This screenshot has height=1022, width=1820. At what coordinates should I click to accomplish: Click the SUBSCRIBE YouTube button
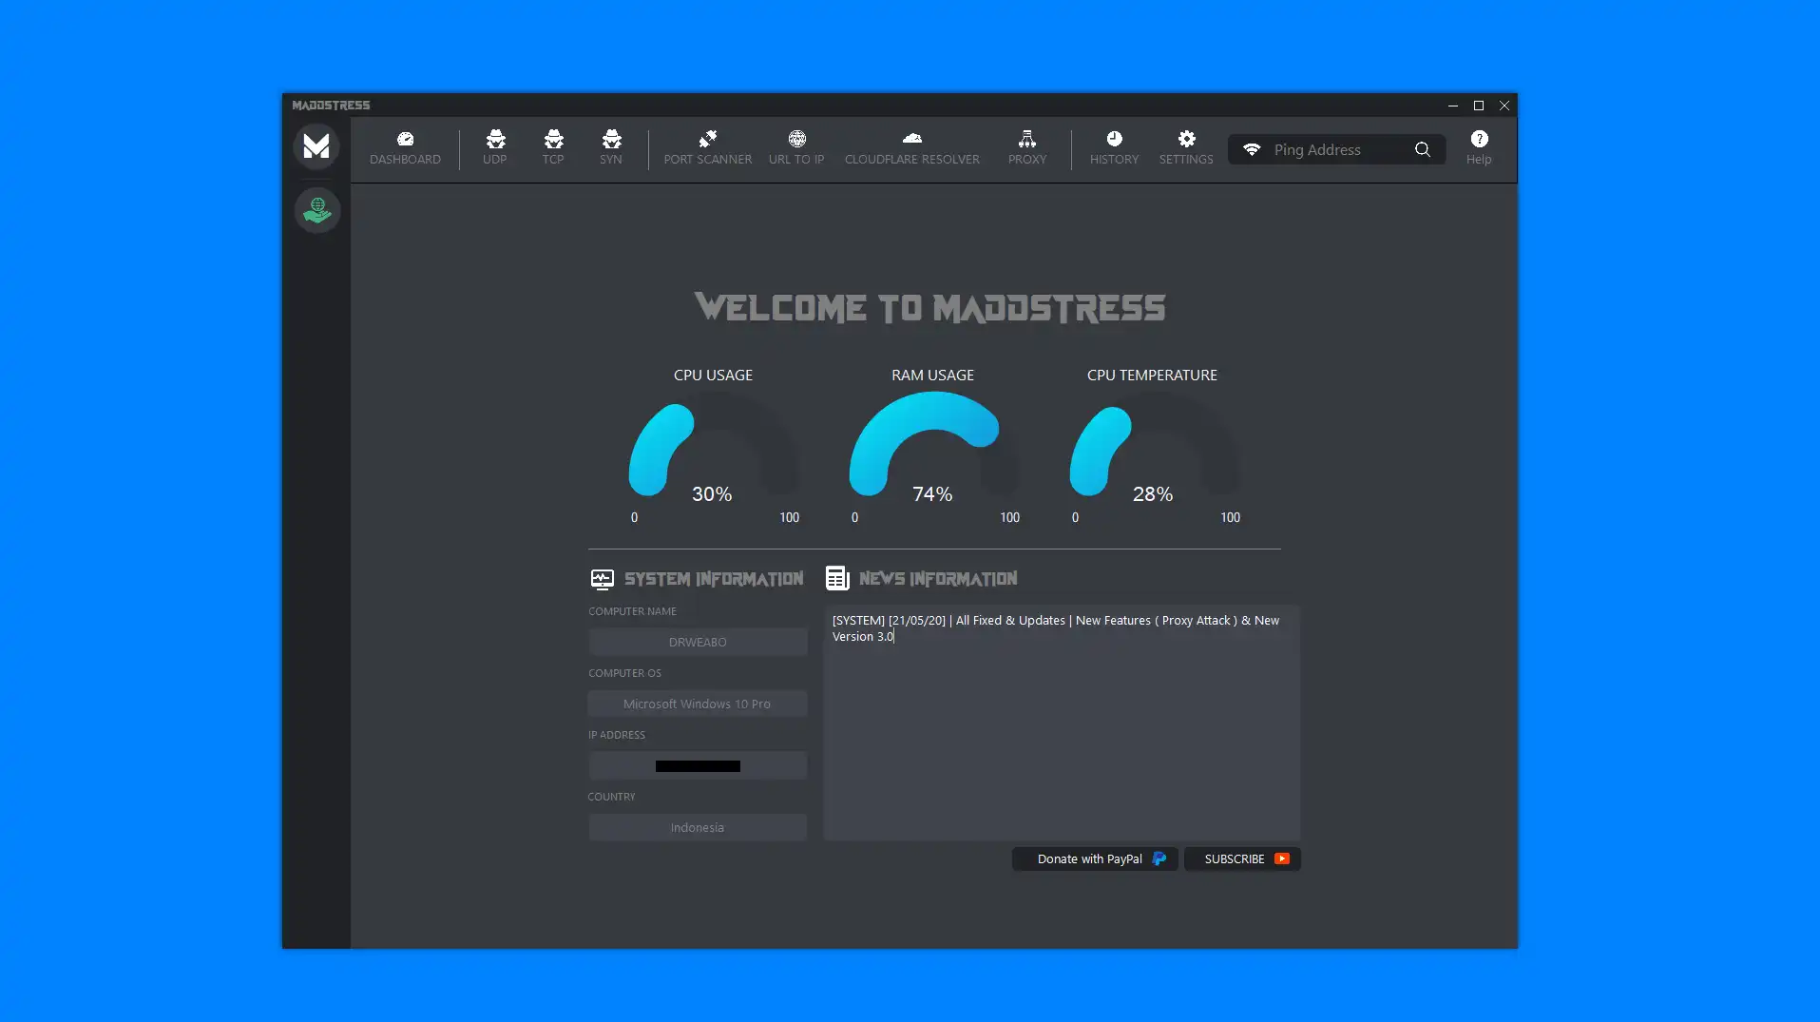coord(1243,858)
